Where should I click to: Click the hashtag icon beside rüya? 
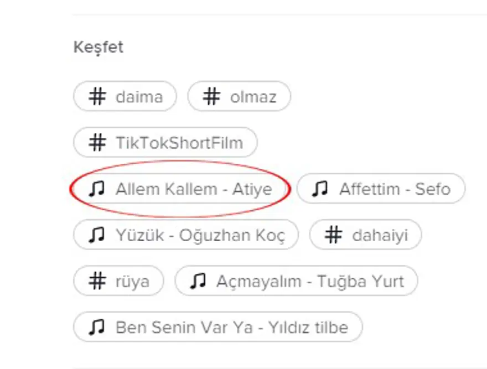[x=97, y=281]
